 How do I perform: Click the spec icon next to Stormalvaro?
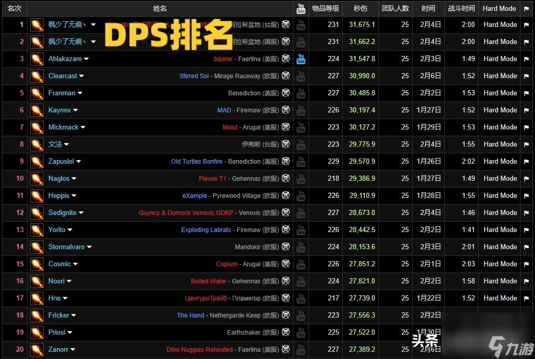pyautogui.click(x=37, y=247)
